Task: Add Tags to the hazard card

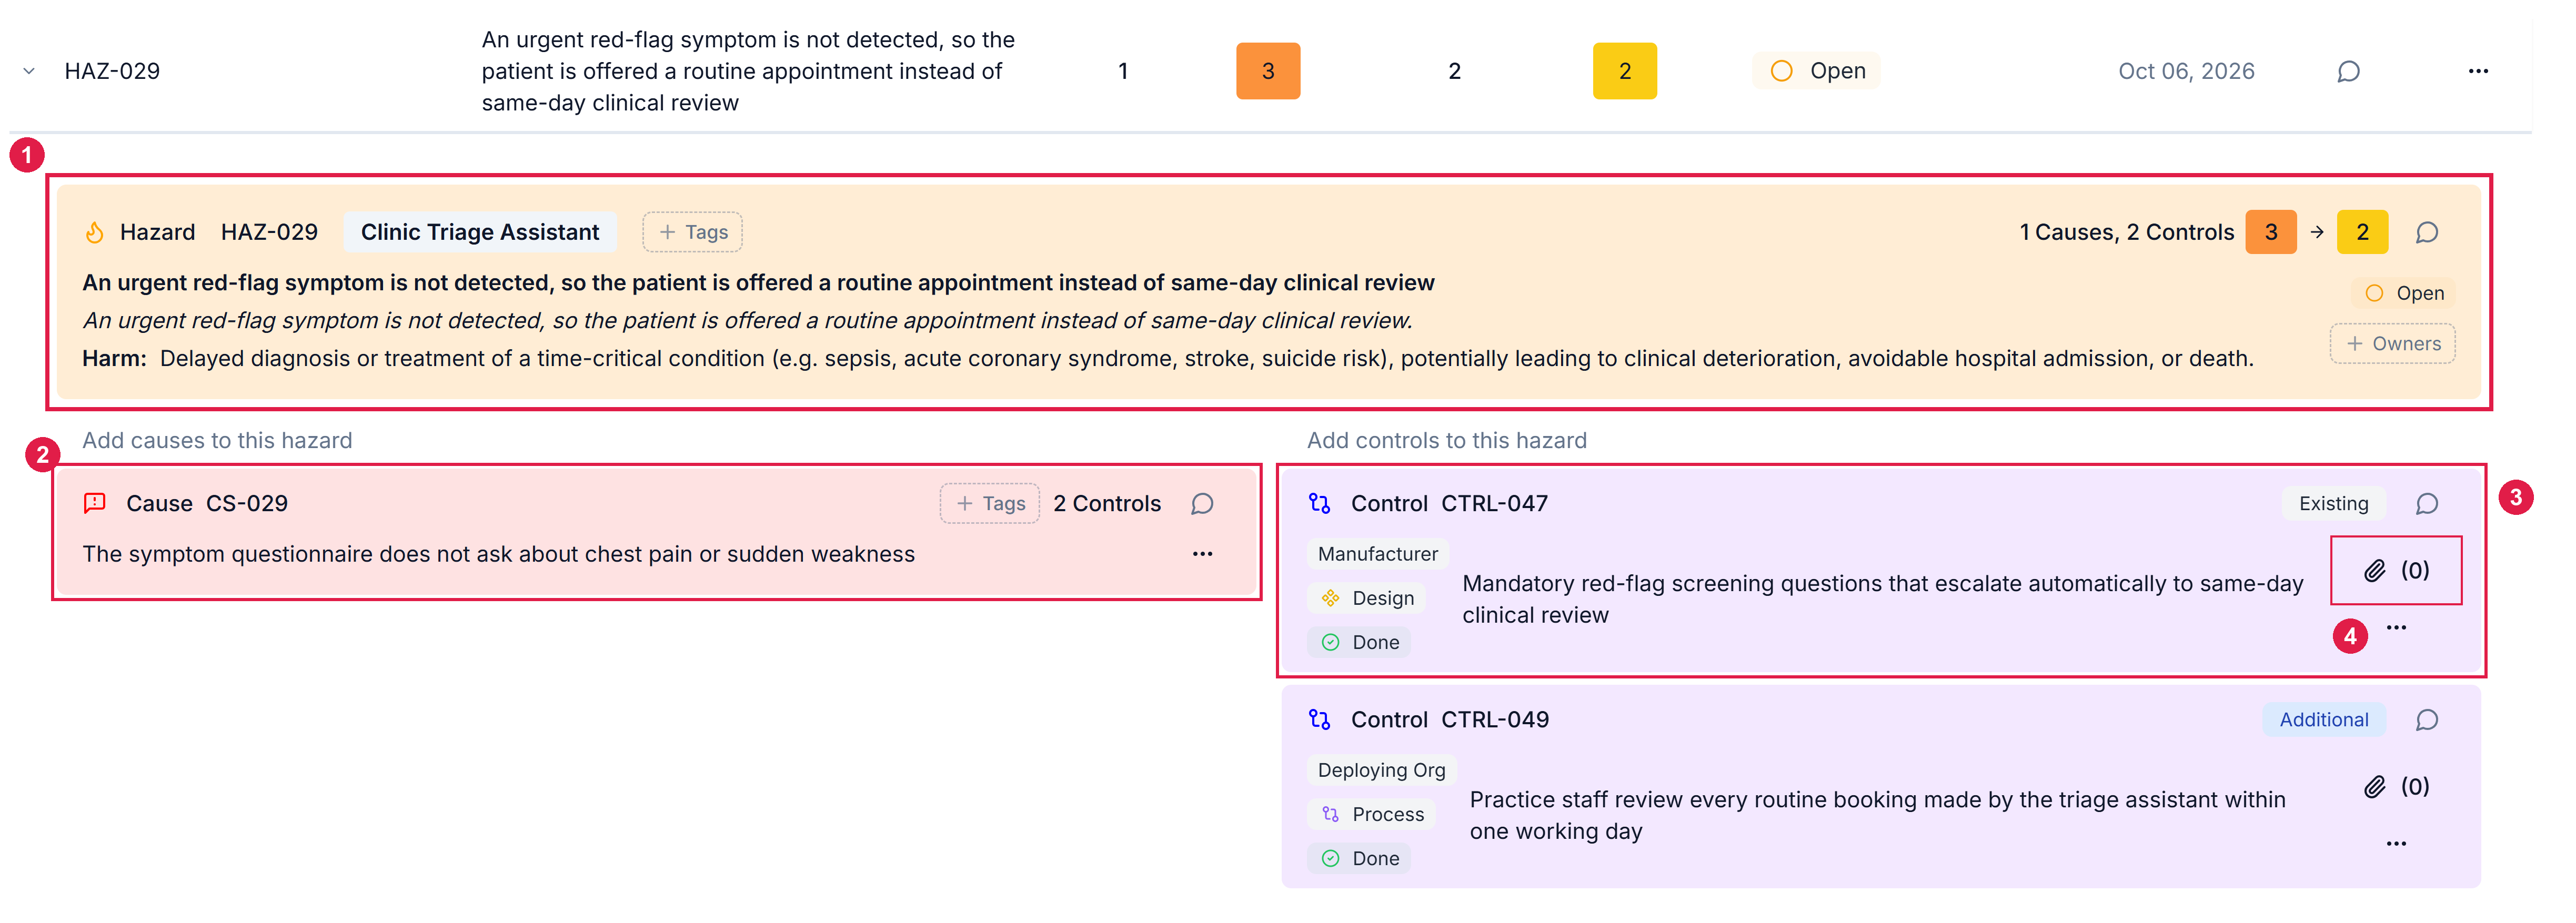Action: (692, 232)
